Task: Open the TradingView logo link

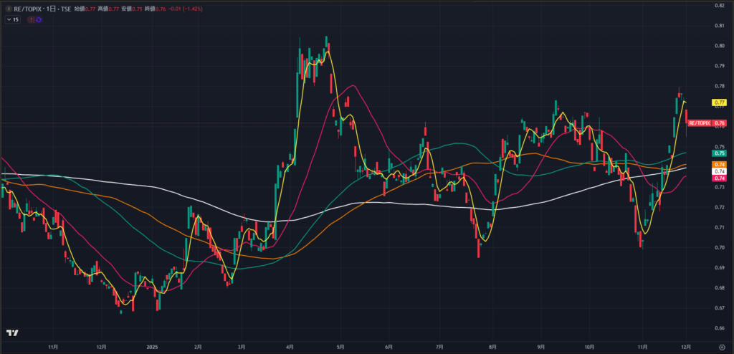Action: click(12, 333)
